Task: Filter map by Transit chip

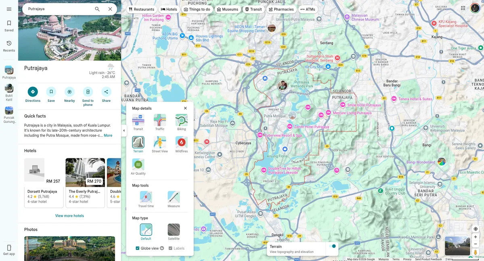Action: pos(253,9)
